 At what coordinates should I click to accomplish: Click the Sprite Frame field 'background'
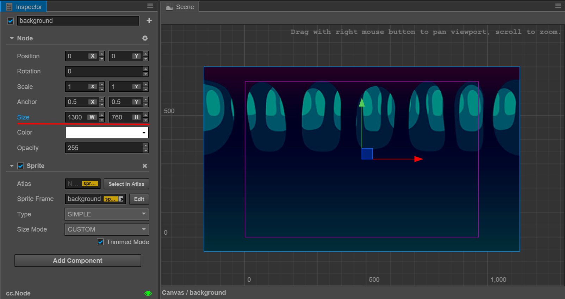click(95, 199)
